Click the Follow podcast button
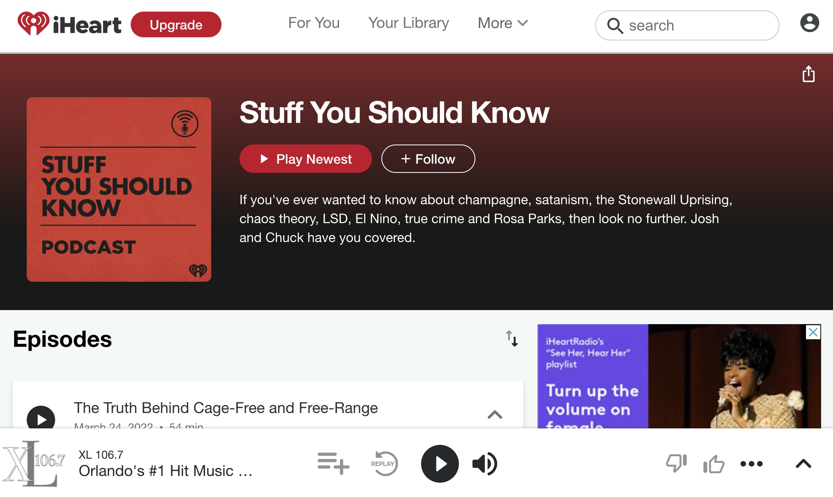Viewport: 833px width, 497px height. point(428,159)
